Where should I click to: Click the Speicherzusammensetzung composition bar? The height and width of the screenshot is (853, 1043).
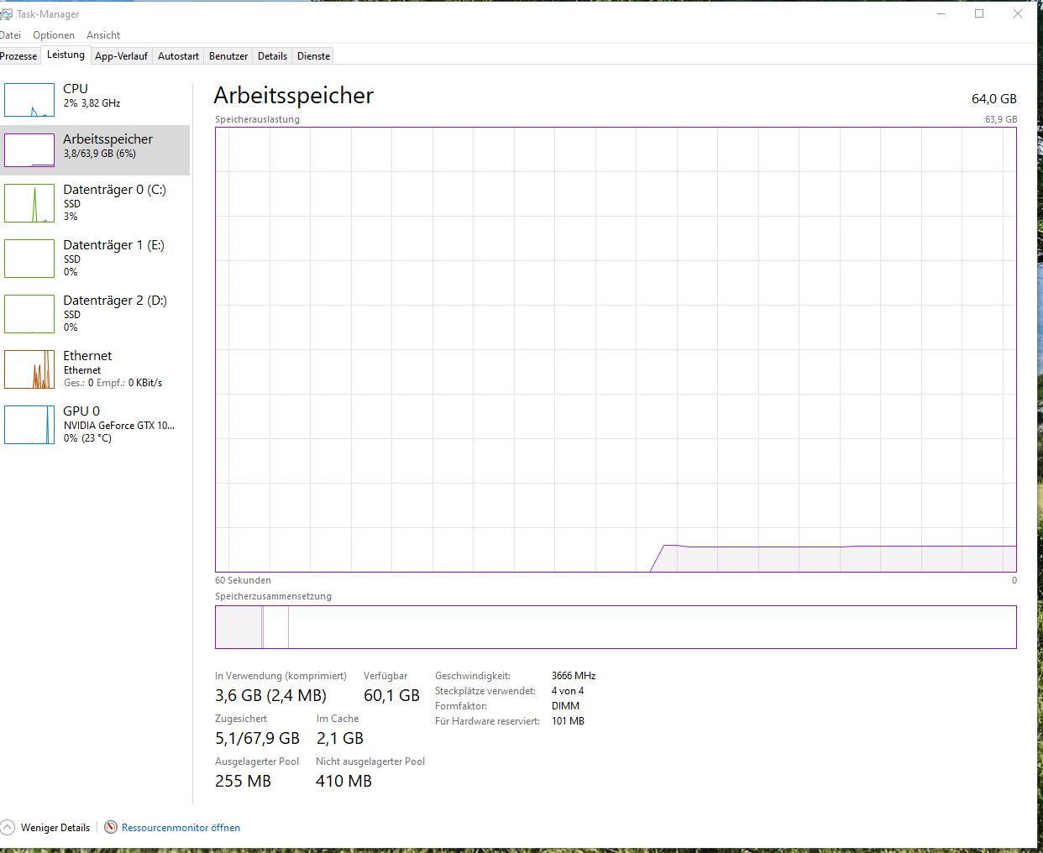[616, 626]
